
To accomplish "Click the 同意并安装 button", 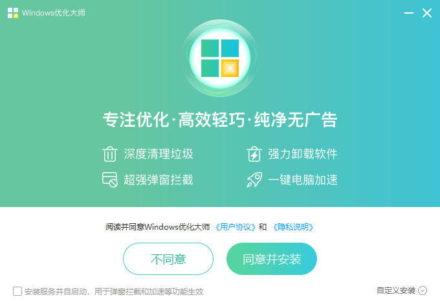I will coord(272,259).
